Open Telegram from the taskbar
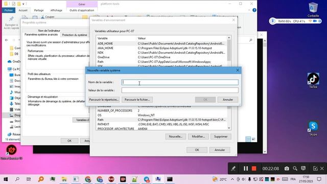 pos(147,179)
